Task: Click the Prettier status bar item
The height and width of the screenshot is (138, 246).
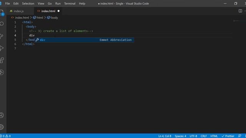Action: 228,136
